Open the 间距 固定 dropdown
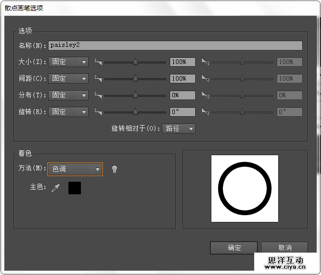 coord(68,79)
